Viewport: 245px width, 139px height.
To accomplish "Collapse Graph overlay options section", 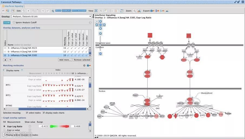I will pos(2,118).
